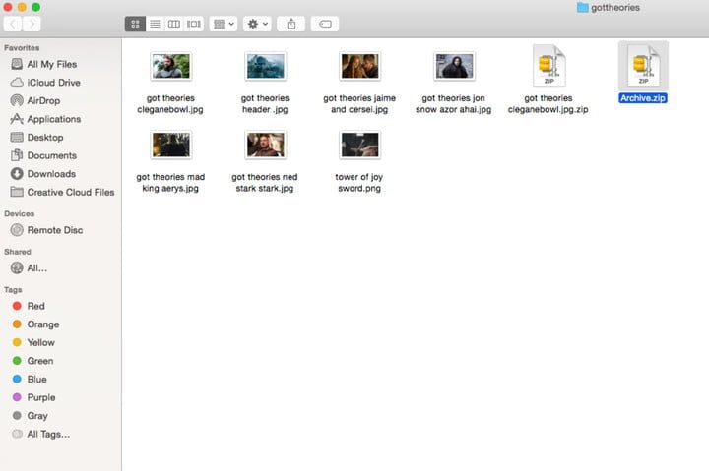Show All Tags… in sidebar
This screenshot has height=471, width=709.
47,434
